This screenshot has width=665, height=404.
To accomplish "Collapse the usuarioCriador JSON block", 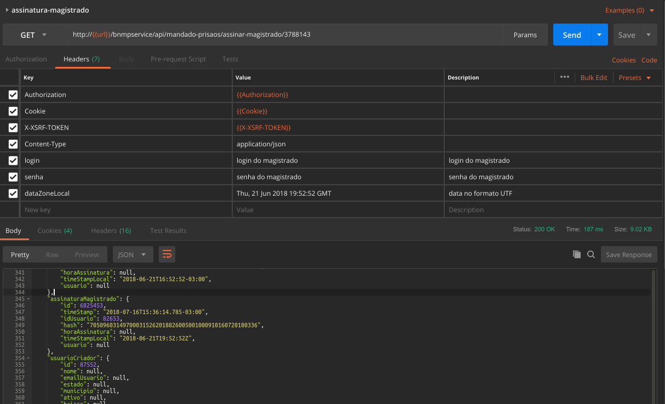I will pyautogui.click(x=28, y=358).
